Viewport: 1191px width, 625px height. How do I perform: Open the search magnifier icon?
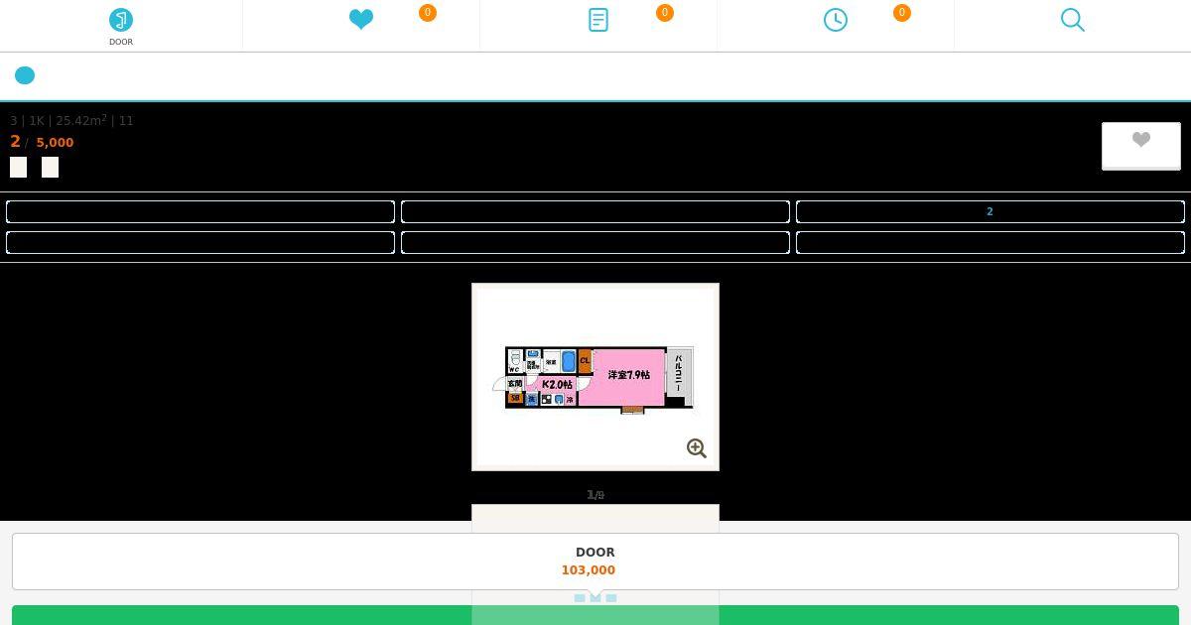pos(1073,20)
